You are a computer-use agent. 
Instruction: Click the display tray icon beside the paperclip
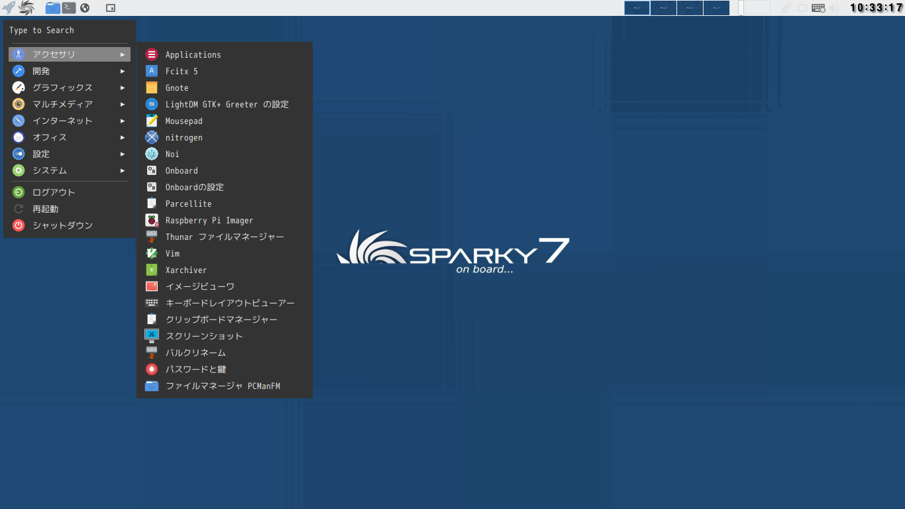coord(802,8)
